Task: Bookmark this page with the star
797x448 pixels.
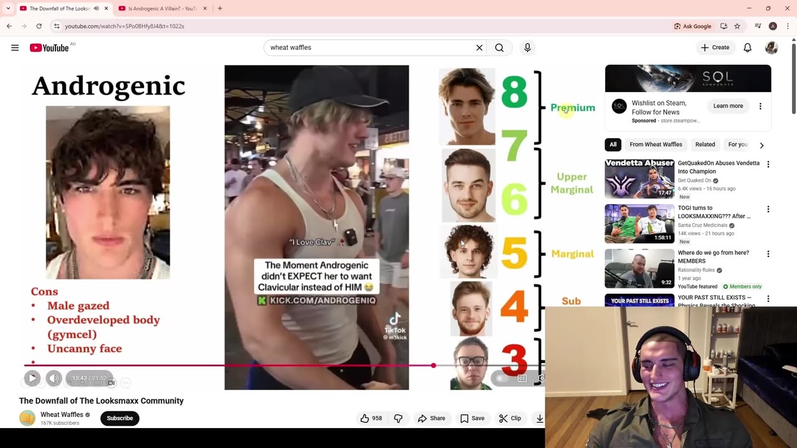Action: (737, 26)
